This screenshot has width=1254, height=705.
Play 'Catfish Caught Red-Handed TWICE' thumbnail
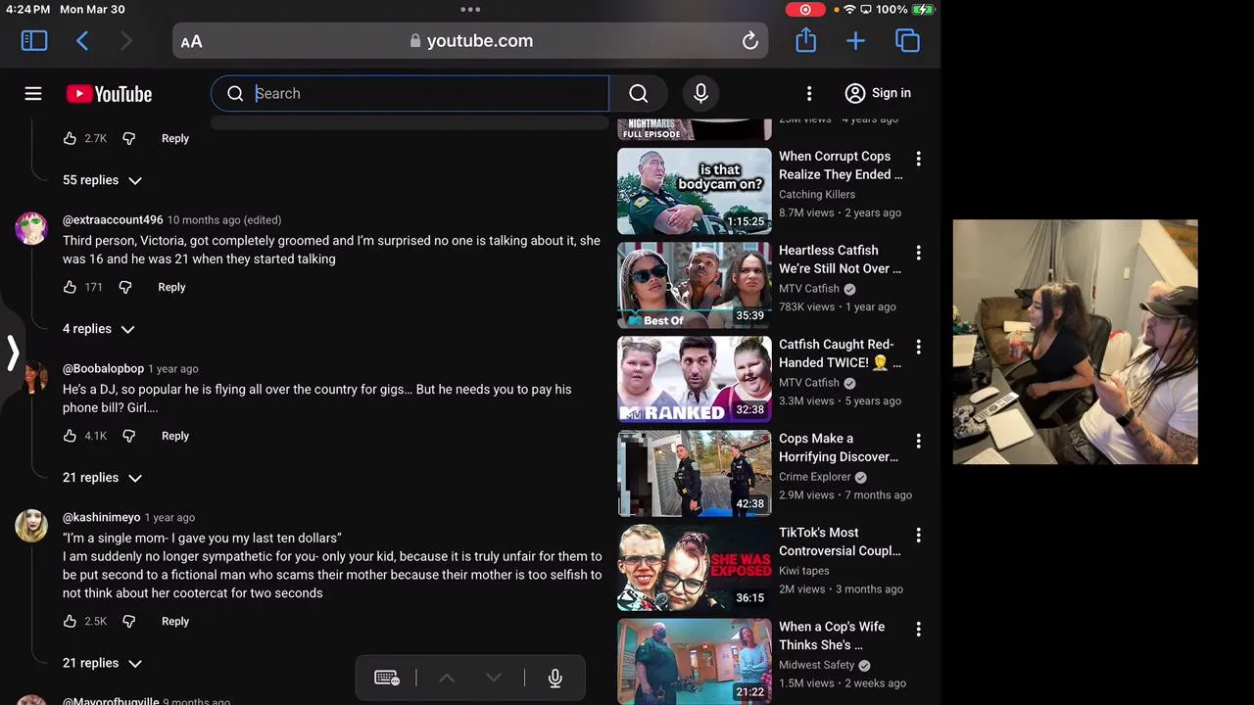point(695,379)
